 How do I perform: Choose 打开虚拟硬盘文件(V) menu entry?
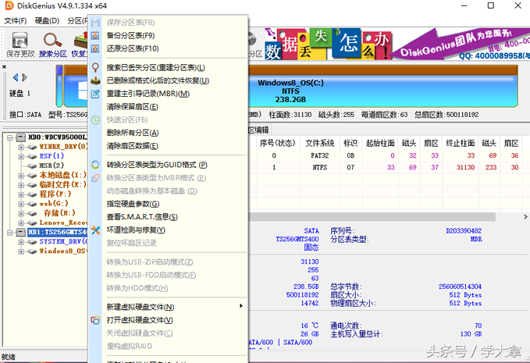click(169, 320)
